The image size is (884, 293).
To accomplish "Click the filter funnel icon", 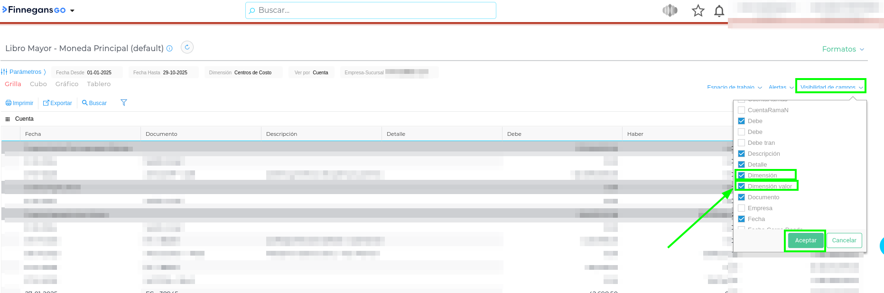I will pyautogui.click(x=124, y=103).
